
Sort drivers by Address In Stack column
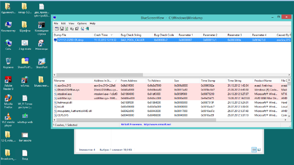[x=106, y=81]
